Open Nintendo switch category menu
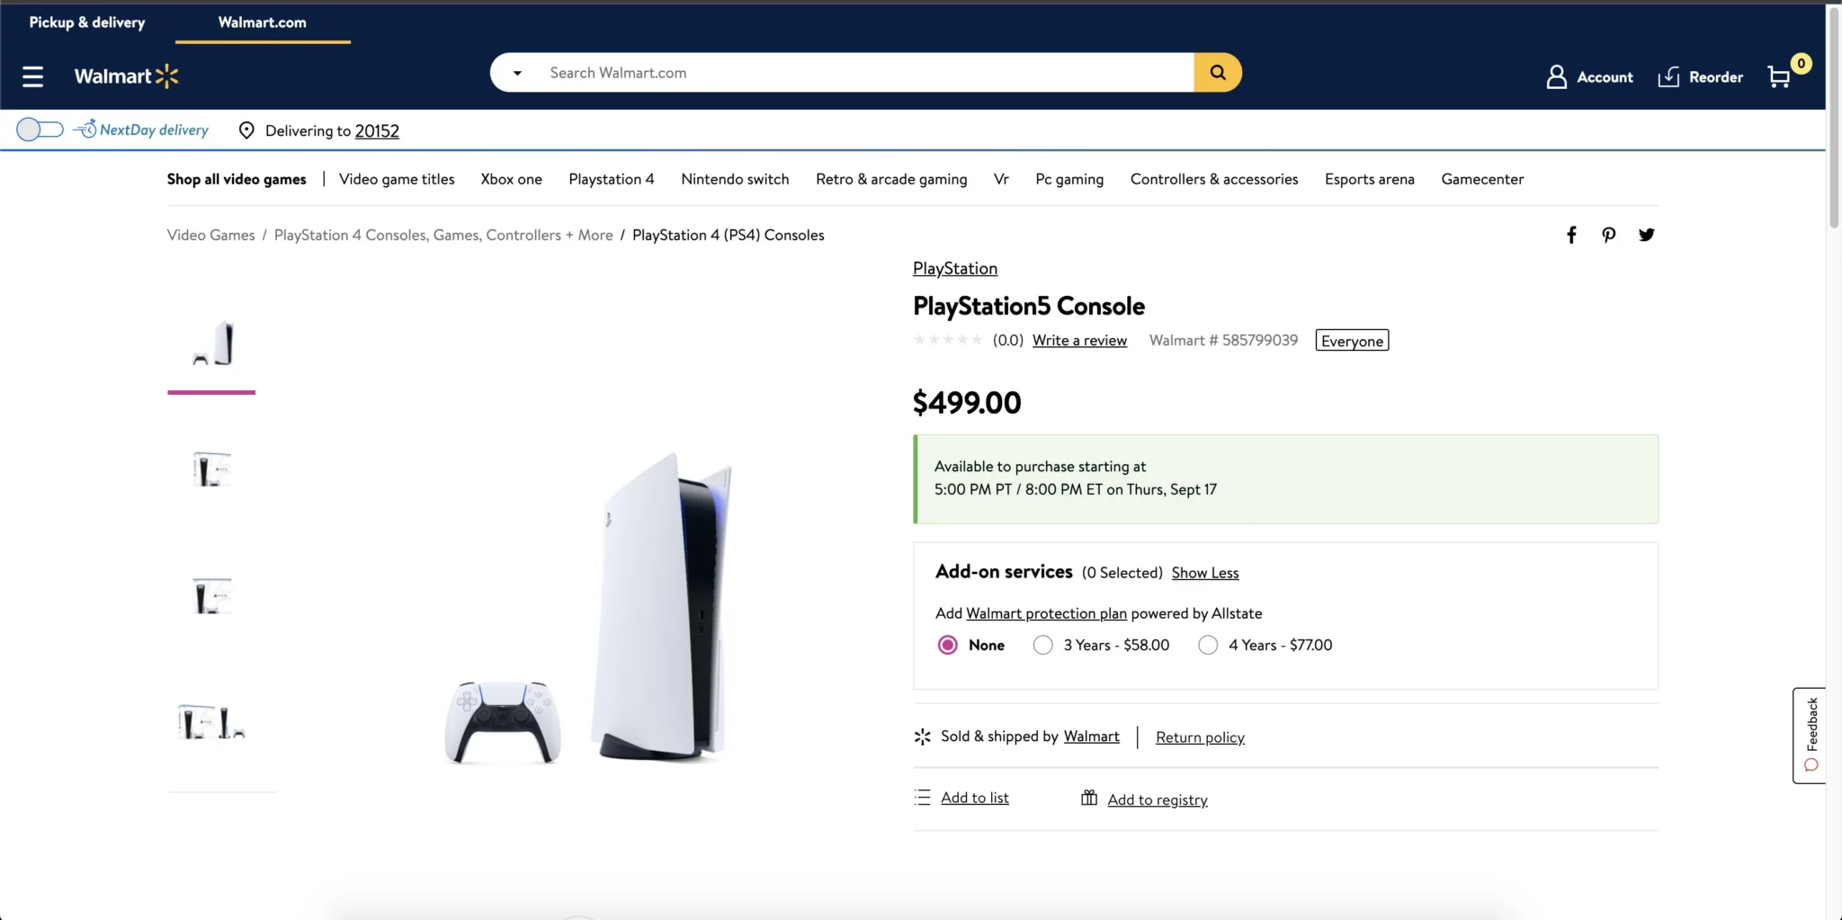 (x=735, y=179)
